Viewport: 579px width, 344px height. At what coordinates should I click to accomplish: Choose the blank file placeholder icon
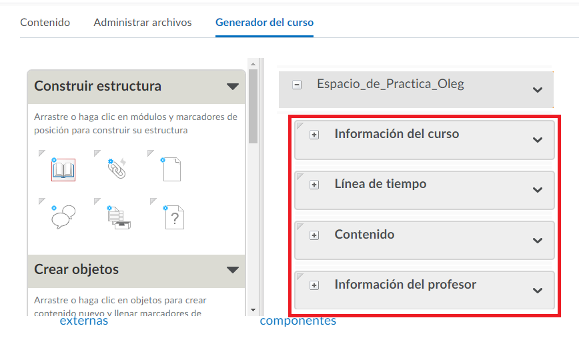(x=171, y=169)
